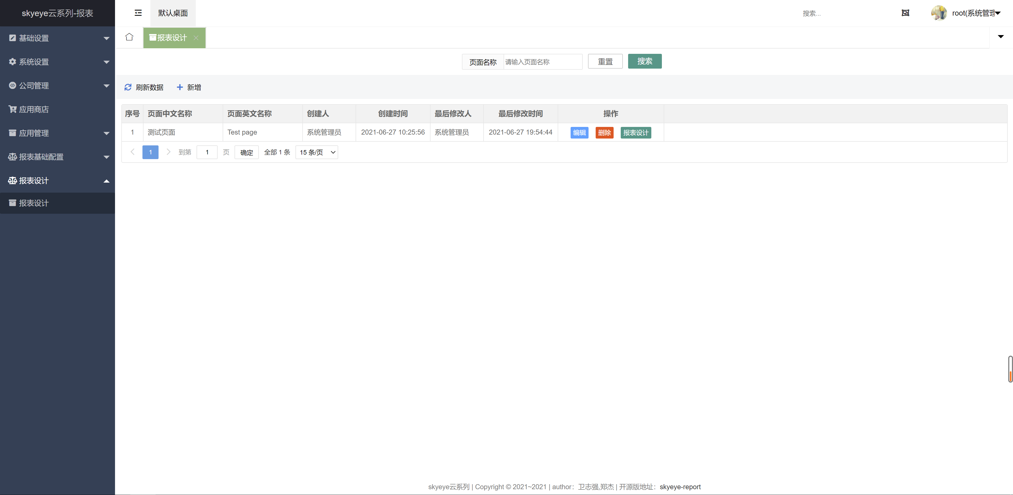Click the 确定 pagination button

tap(247, 152)
